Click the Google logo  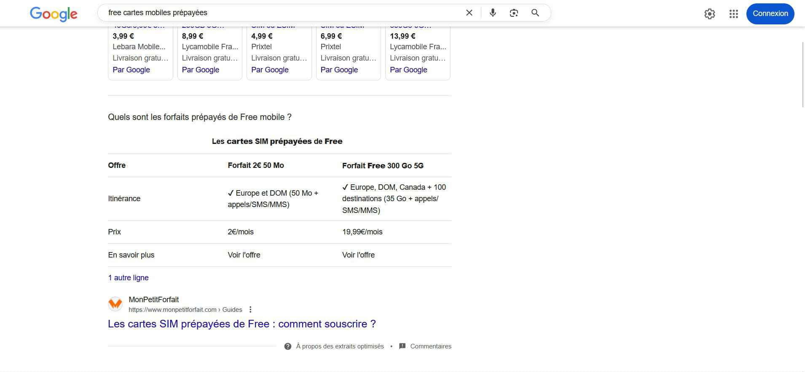click(x=54, y=13)
